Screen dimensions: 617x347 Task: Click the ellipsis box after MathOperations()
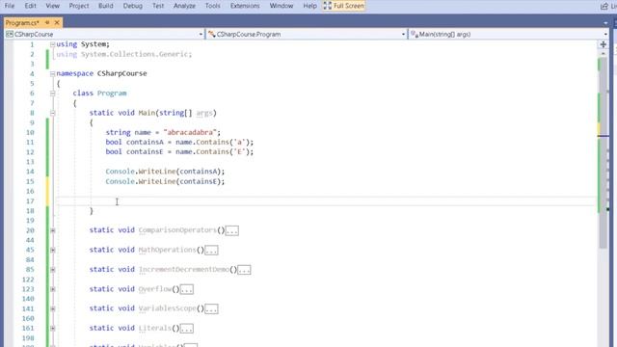[211, 251]
